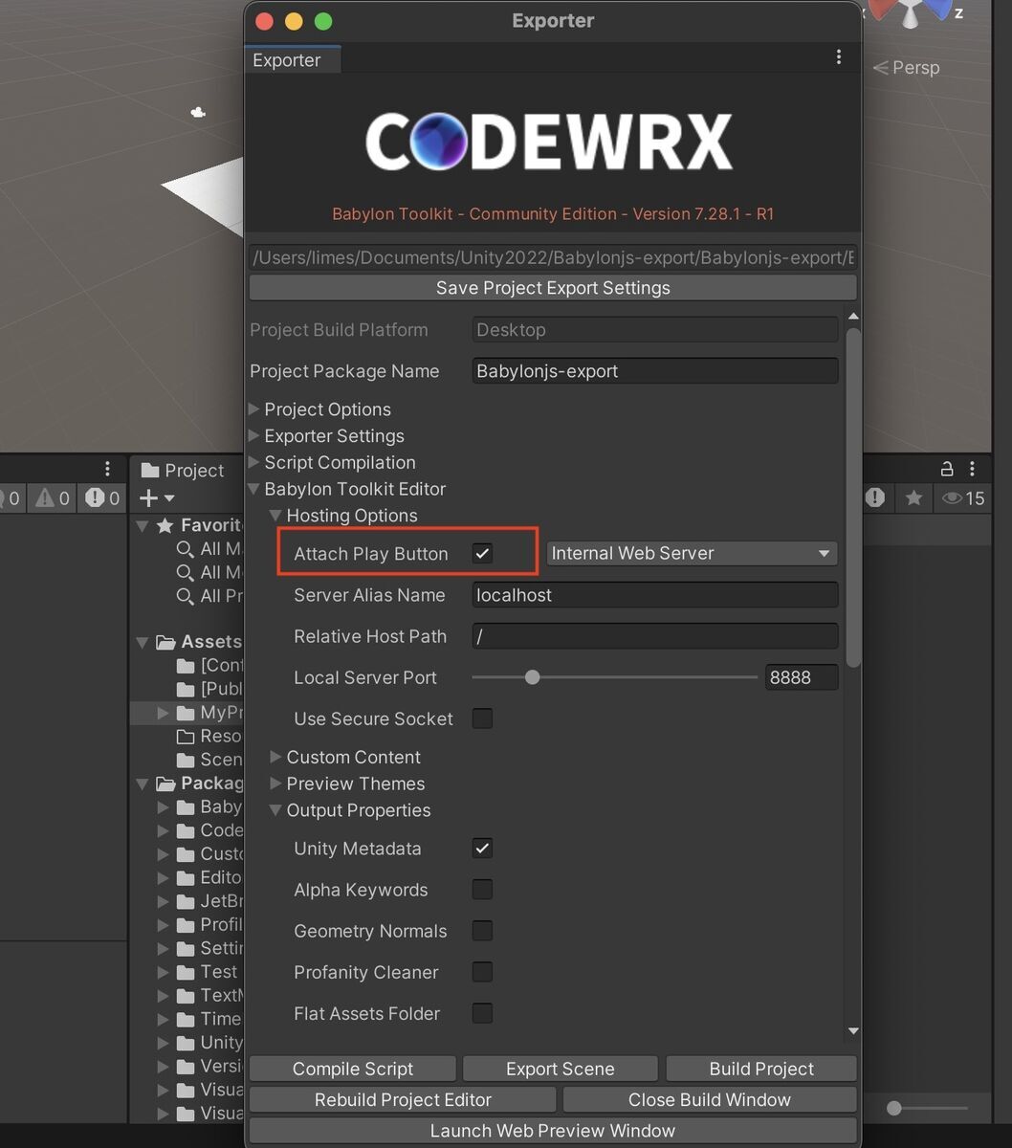Click the scroll down arrow in Exporter

coord(853,1031)
